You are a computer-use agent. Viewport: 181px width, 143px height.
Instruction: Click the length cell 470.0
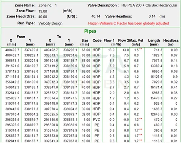[x=158, y=120]
